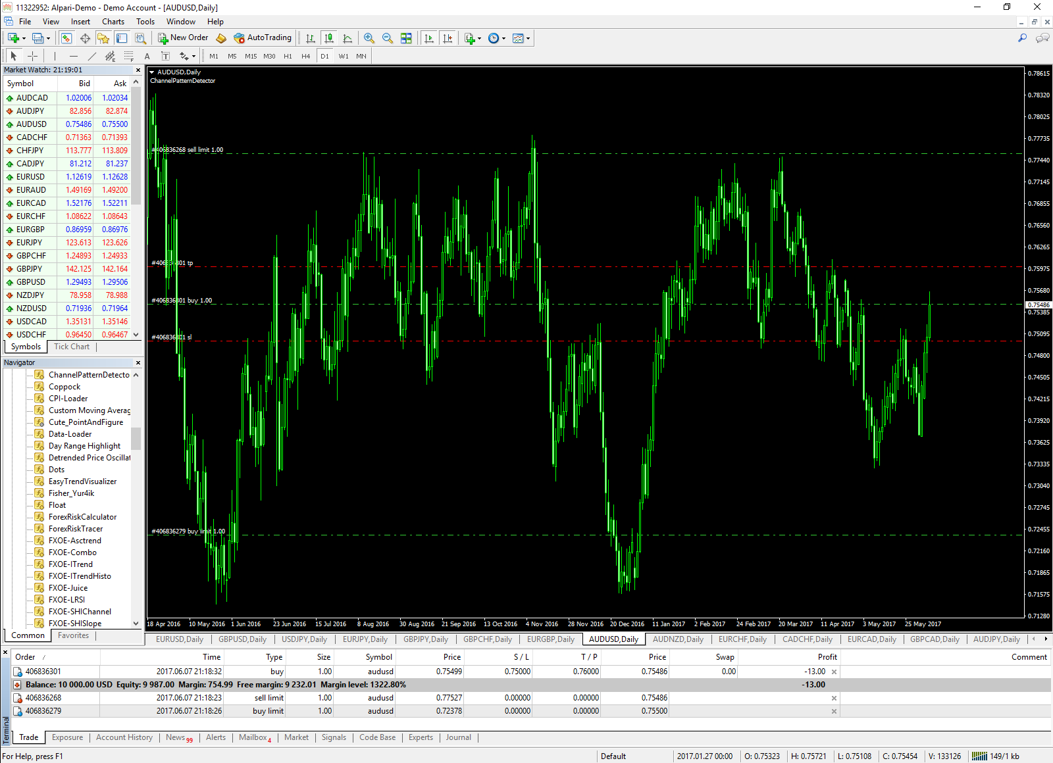This screenshot has width=1053, height=763.
Task: Switch chart to bar chart style
Action: pyautogui.click(x=311, y=38)
